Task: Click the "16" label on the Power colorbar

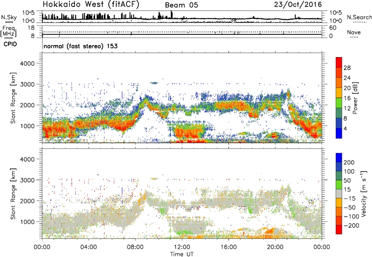Action: coord(347,98)
